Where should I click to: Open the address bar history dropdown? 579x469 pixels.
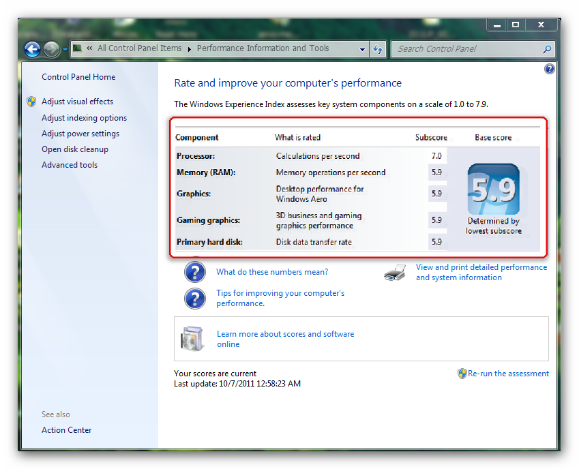point(363,49)
